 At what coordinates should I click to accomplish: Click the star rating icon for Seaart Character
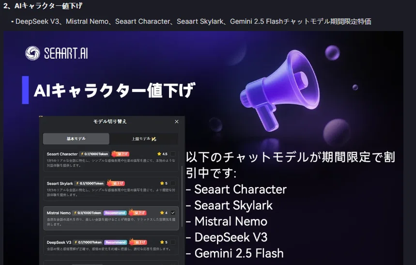pos(159,154)
